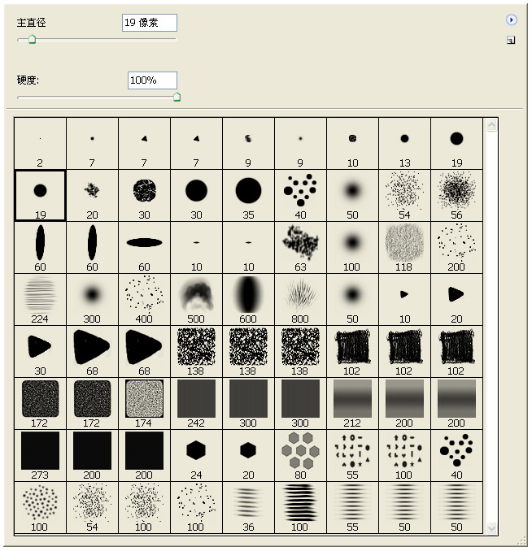
Task: Click the hardness slider handle
Action: [x=177, y=97]
